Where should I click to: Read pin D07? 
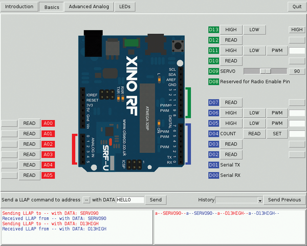(231, 102)
